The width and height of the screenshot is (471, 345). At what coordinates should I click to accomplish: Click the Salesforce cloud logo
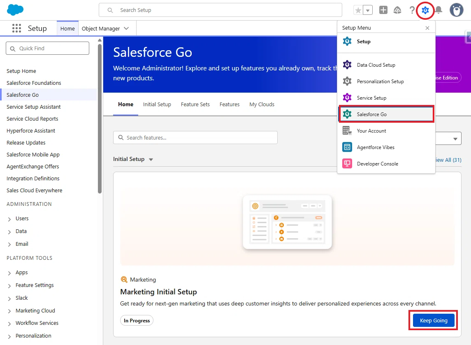(x=15, y=10)
